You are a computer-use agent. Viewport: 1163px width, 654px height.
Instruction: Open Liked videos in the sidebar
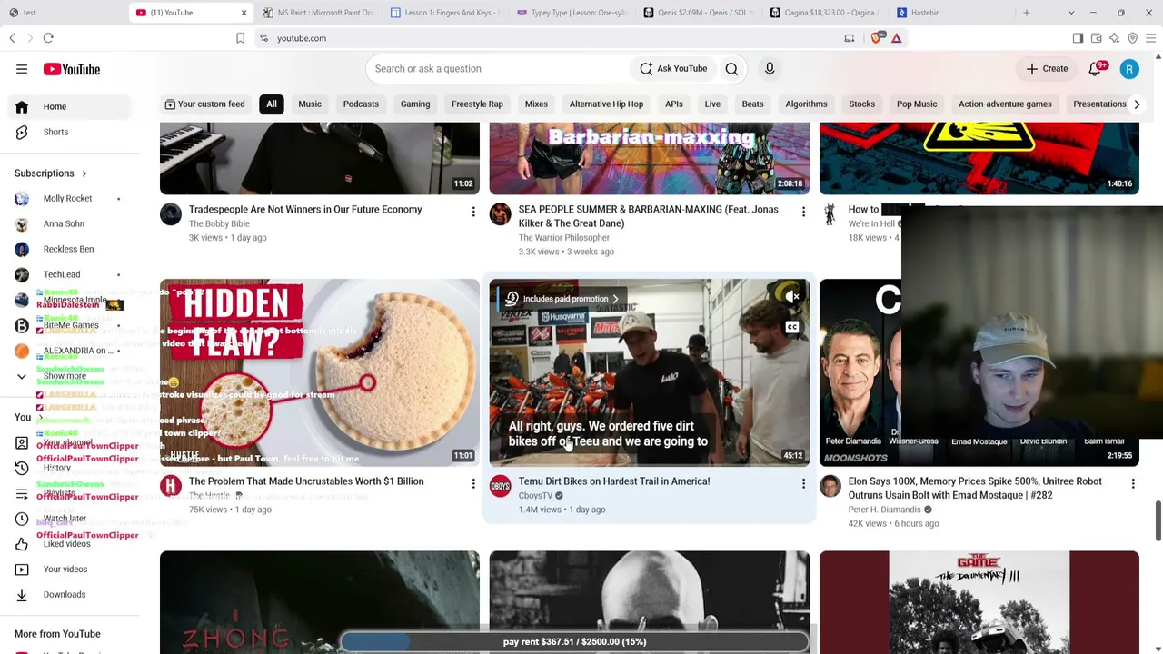66,544
